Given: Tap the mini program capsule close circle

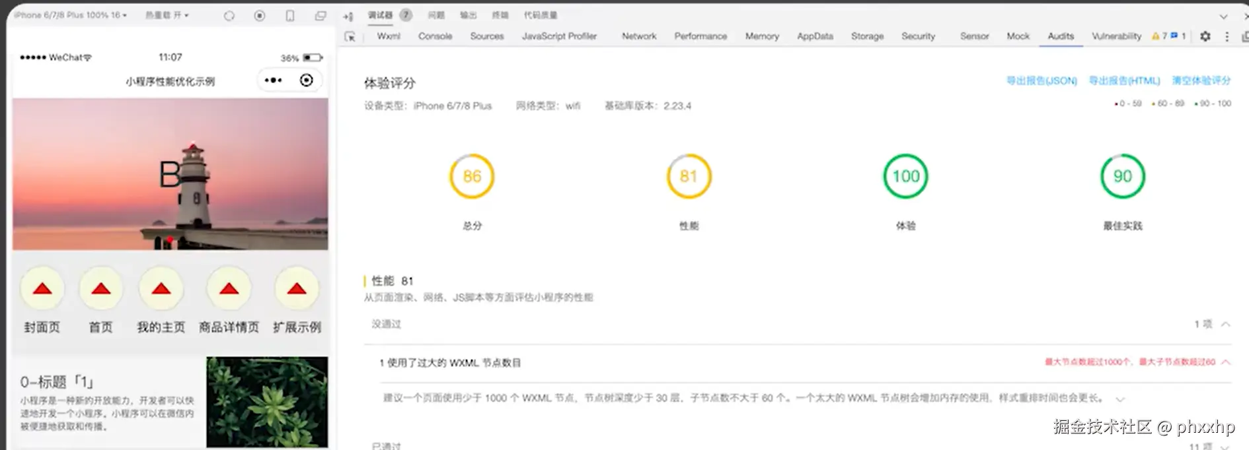Looking at the screenshot, I should 307,80.
